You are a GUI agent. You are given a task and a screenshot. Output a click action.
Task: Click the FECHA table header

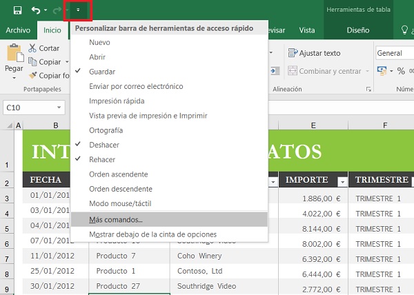tap(46, 179)
